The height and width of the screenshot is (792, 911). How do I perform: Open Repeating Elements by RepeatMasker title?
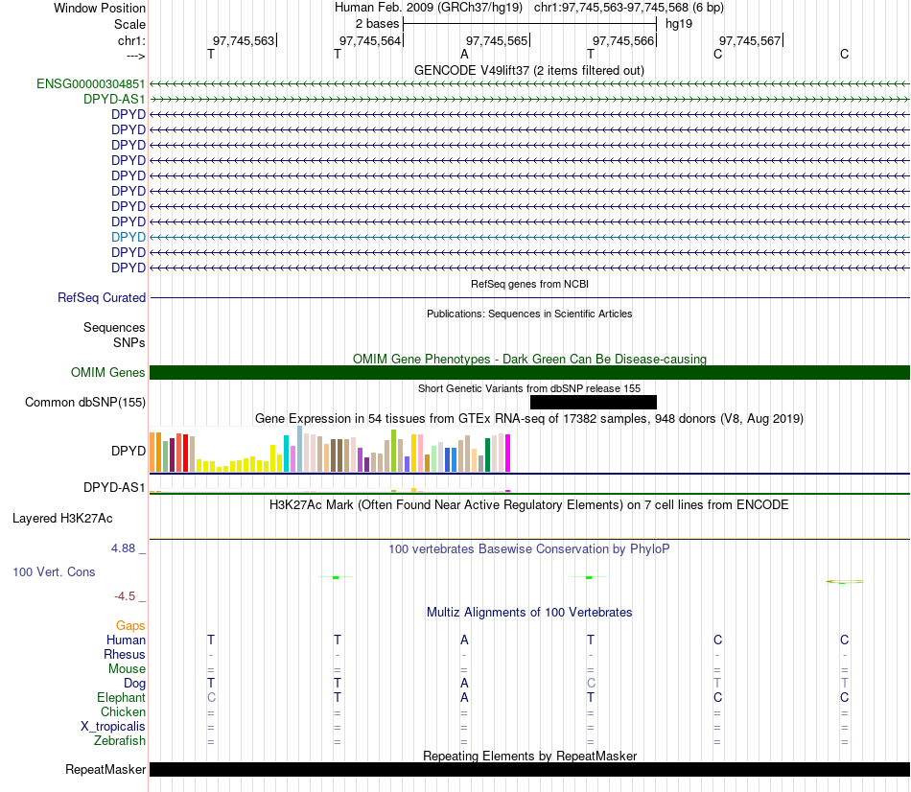click(x=529, y=756)
